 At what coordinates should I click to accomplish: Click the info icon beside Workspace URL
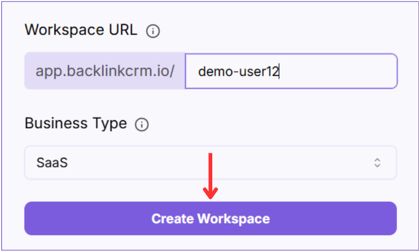point(153,31)
